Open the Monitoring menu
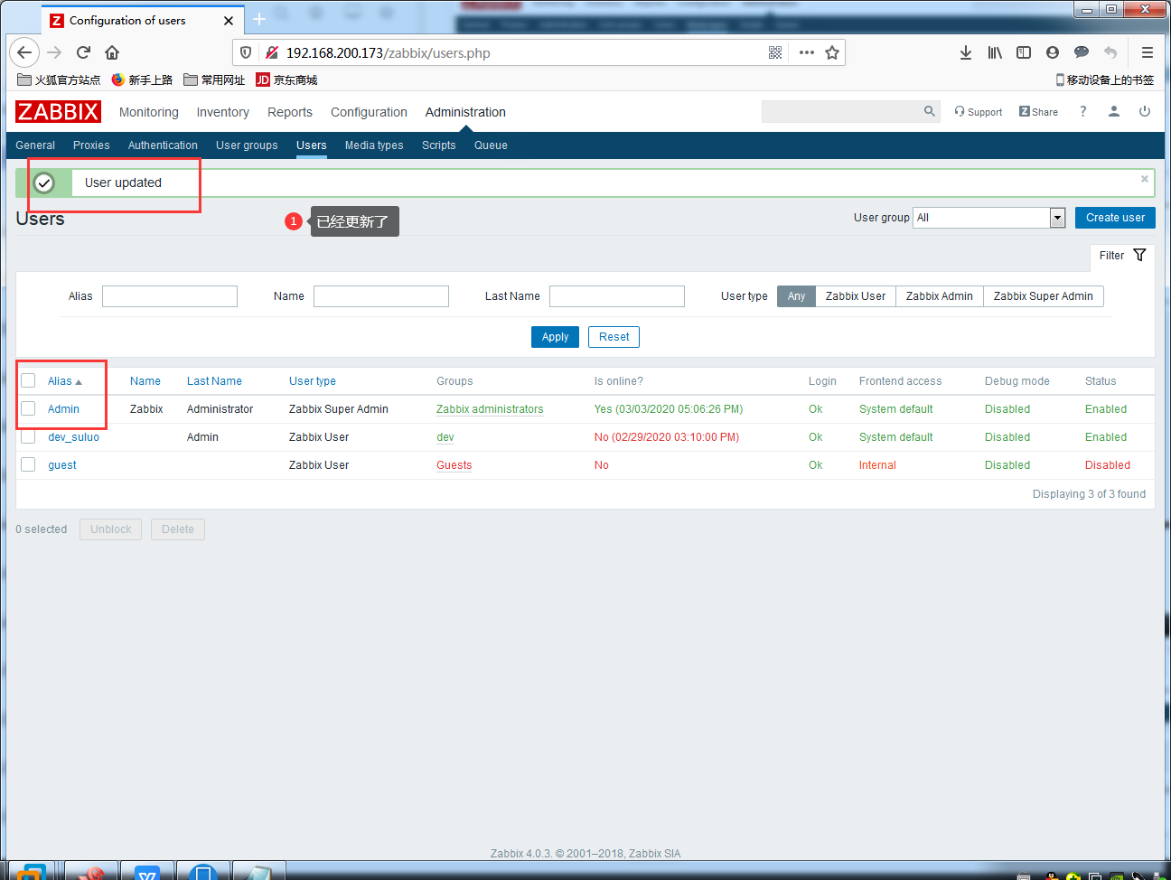This screenshot has width=1171, height=880. pos(149,112)
